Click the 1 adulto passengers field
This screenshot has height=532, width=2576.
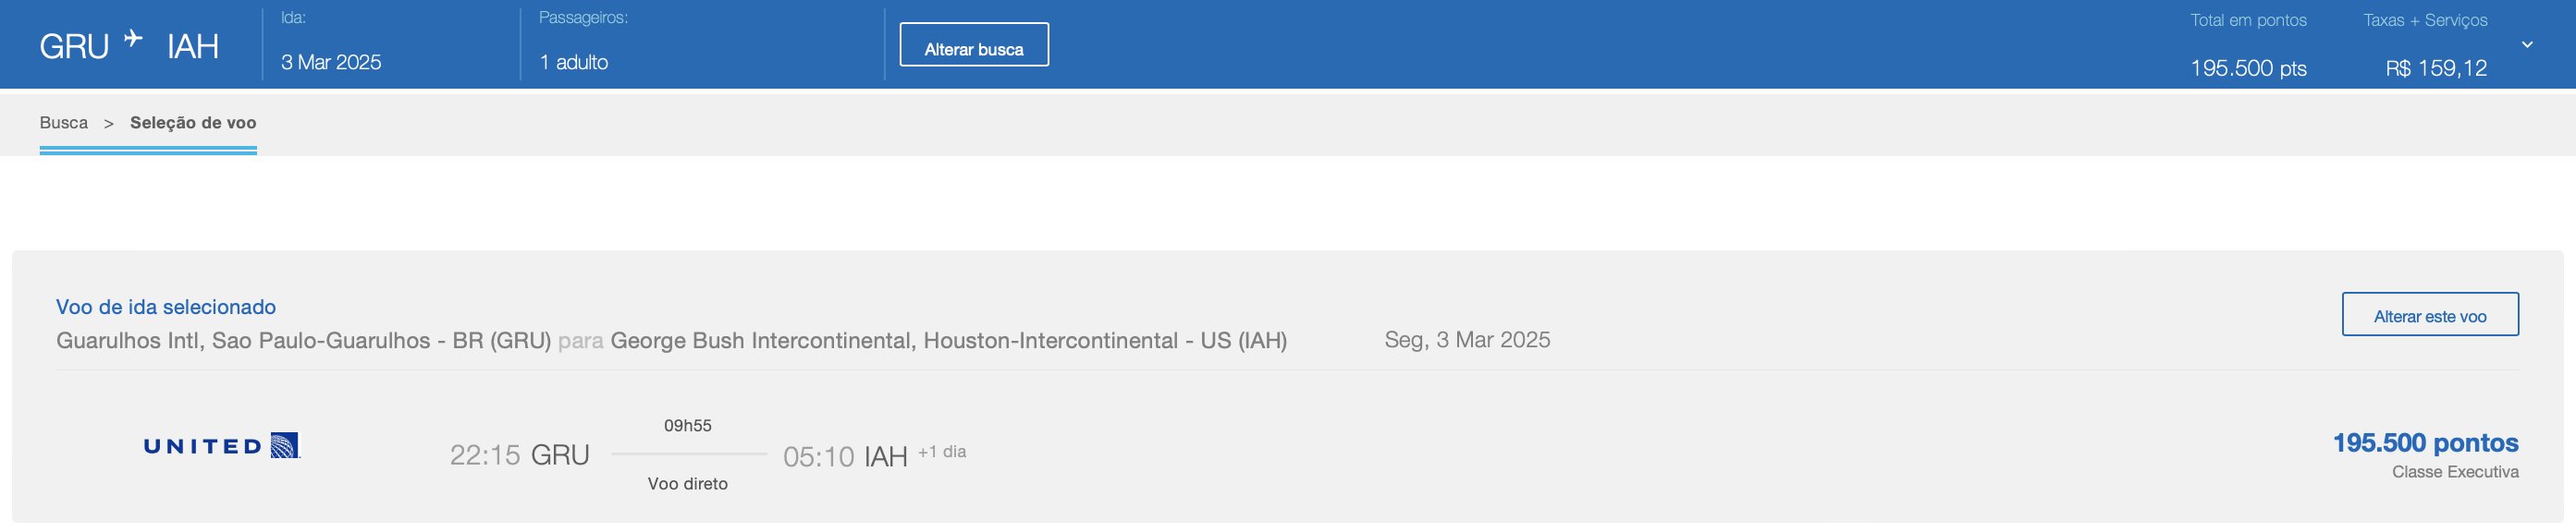pos(574,62)
